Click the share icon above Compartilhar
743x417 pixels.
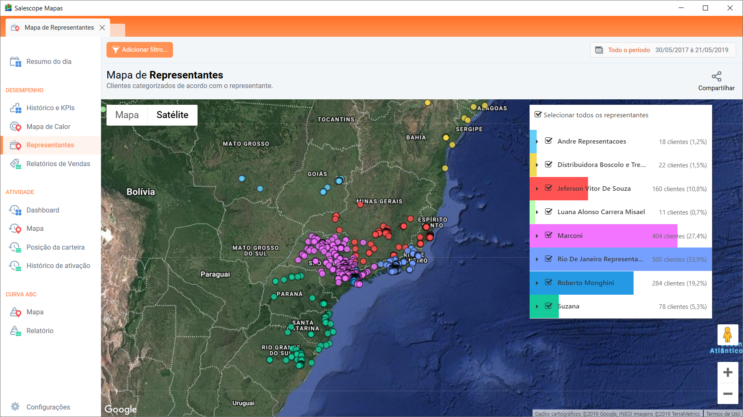[x=716, y=76]
